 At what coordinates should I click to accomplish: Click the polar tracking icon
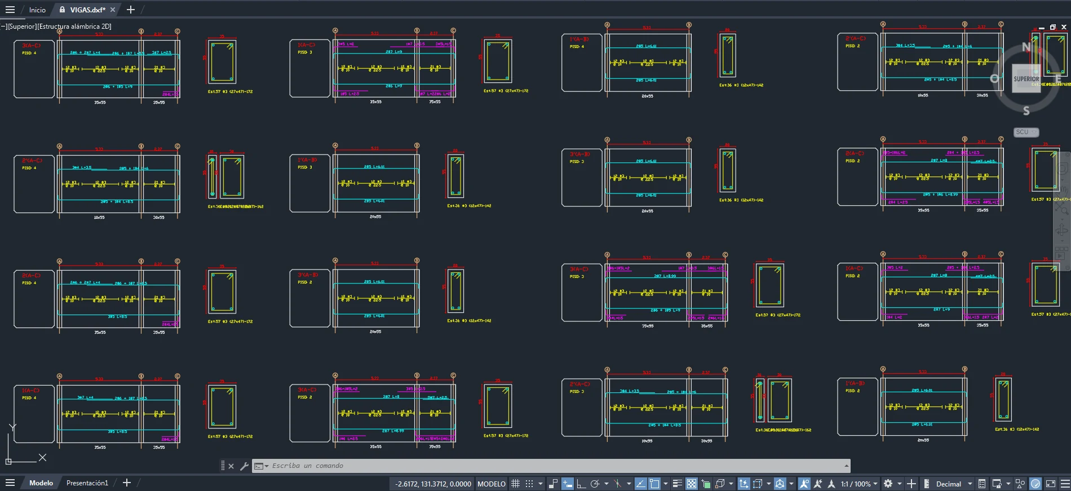595,484
